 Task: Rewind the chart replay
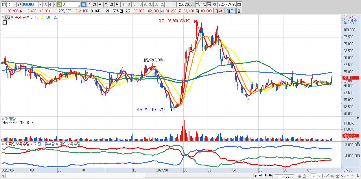coord(261,176)
